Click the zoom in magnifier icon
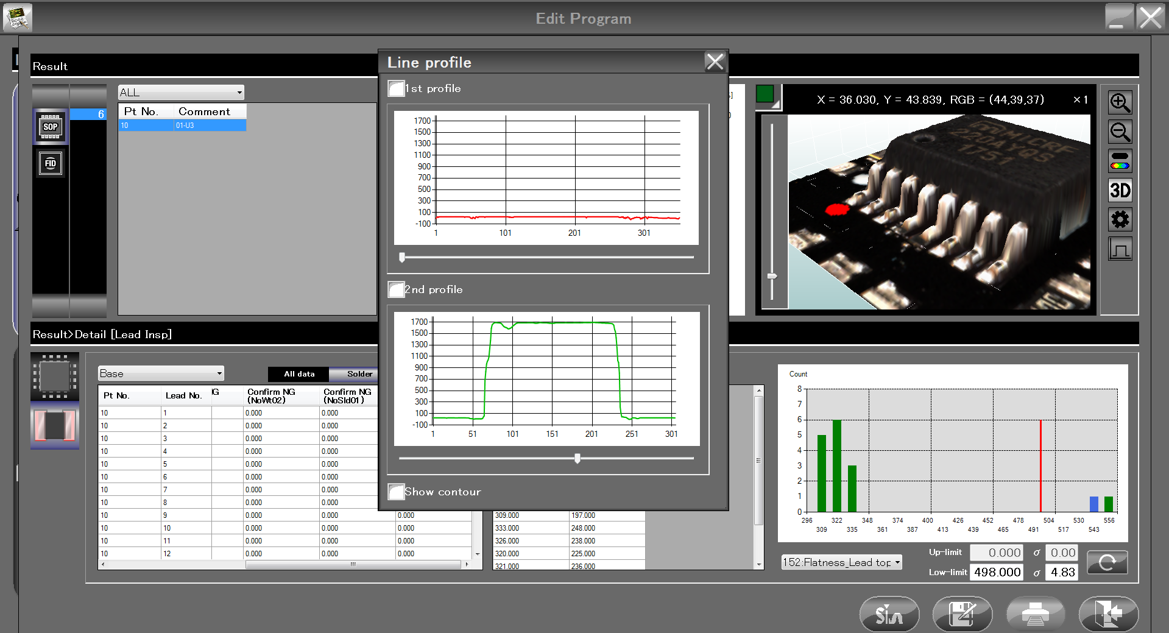The image size is (1169, 633). [x=1120, y=102]
